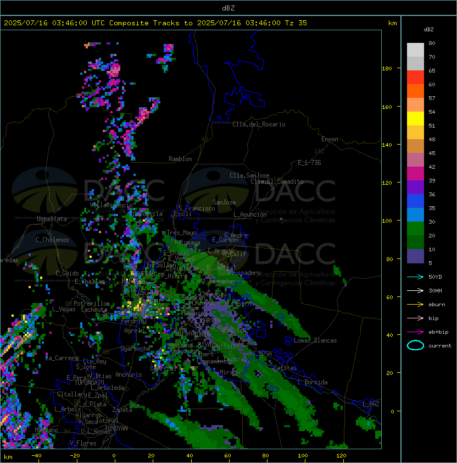
Task: Click the 'V_Flores' map label
Action: tap(83, 443)
